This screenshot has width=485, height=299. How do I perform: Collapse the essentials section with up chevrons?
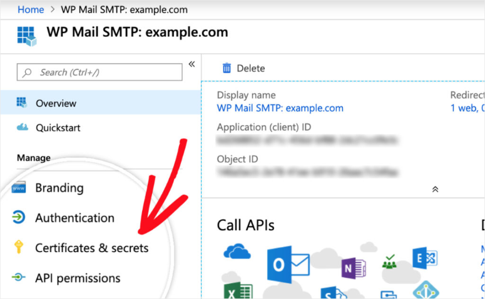[x=435, y=190]
